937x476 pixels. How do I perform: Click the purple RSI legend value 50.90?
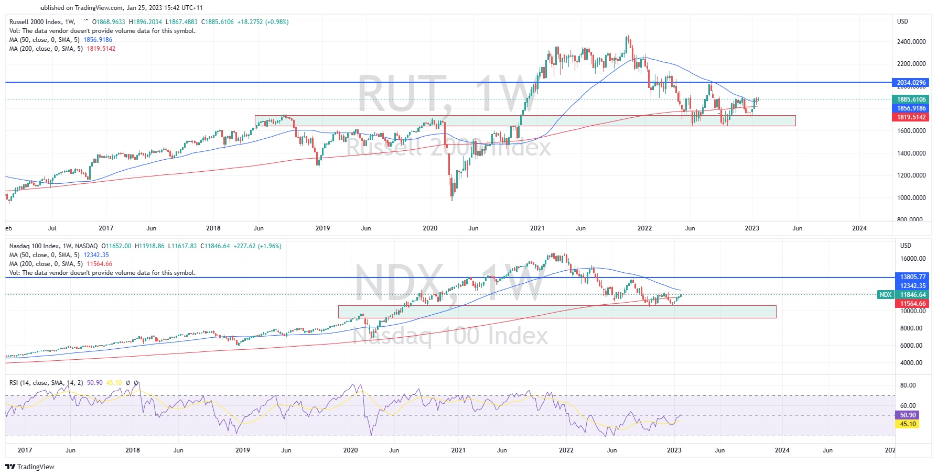[95, 383]
